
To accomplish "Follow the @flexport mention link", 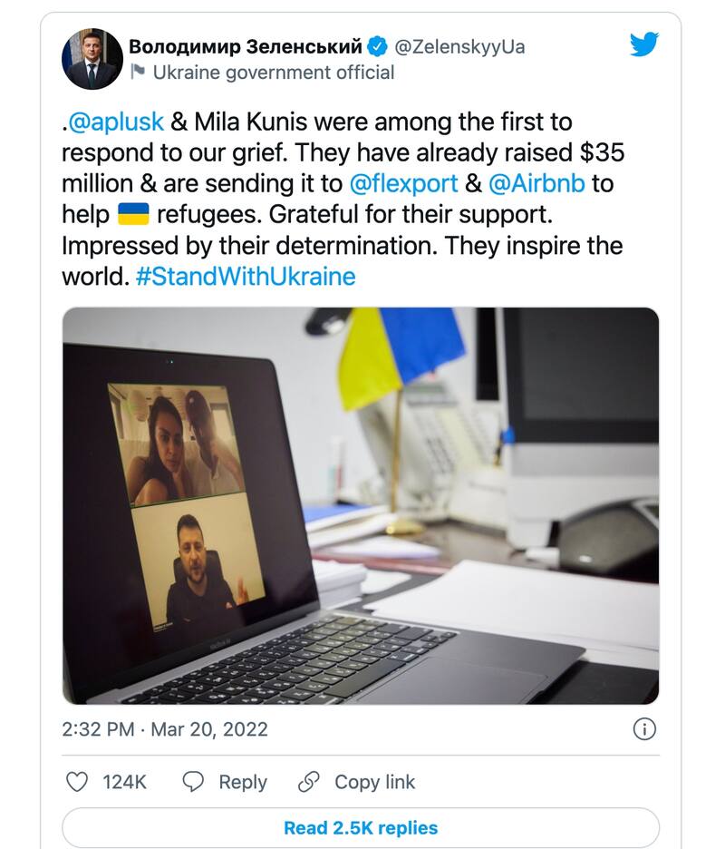I will coord(403,183).
